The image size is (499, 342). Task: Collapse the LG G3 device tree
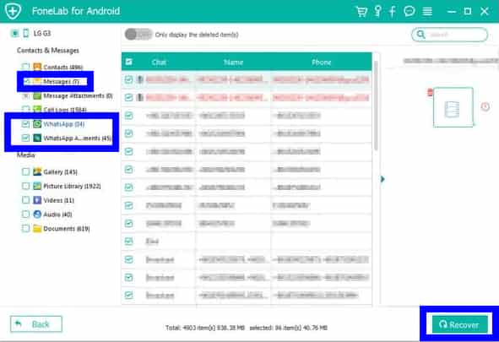[14, 33]
